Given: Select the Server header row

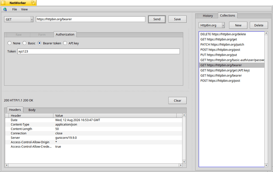Looking at the screenshot, I should (x=93, y=138).
